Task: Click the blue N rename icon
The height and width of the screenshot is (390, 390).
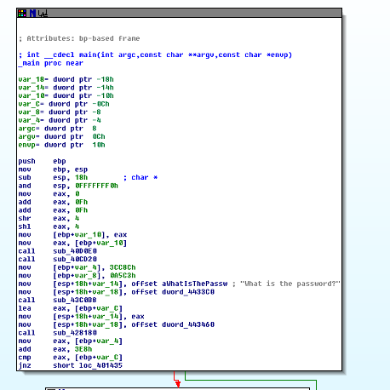Action: [32, 13]
